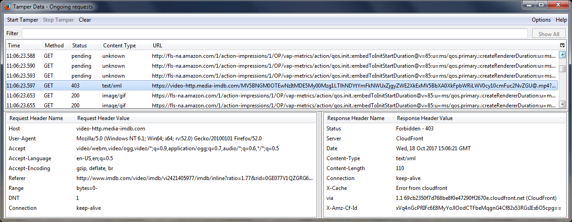Sort requests by Status column
This screenshot has width=572, height=222.
click(85, 46)
